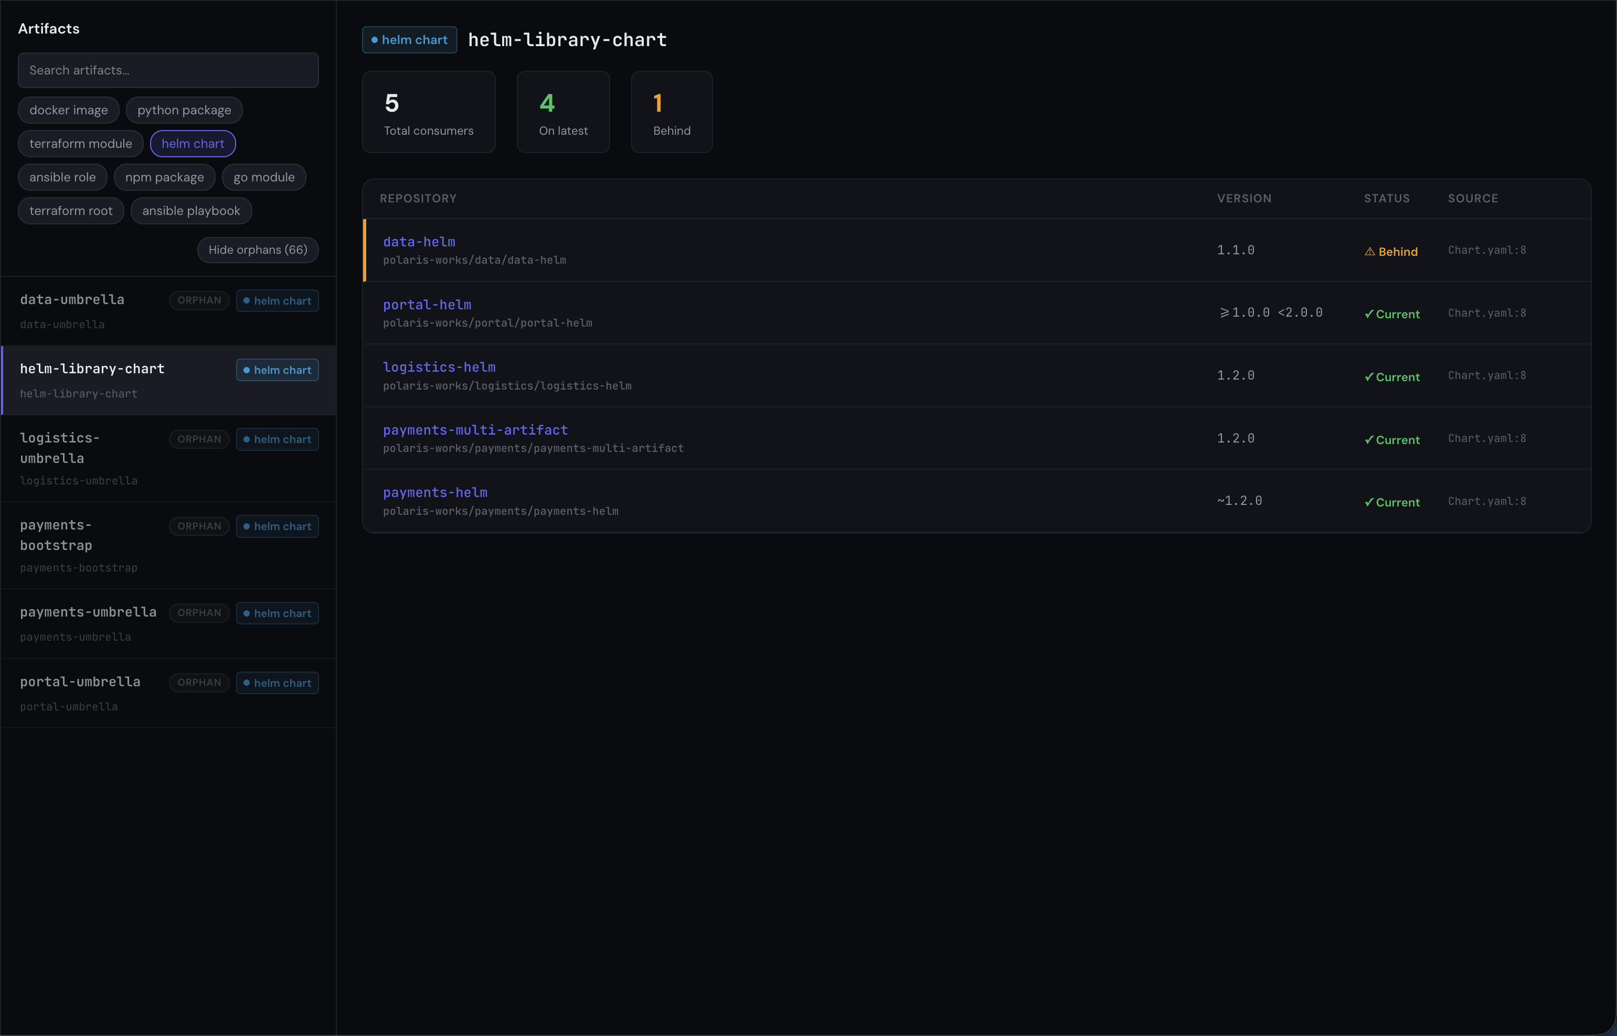Open the payments-multi-artifact repository link
1617x1036 pixels.
(475, 430)
